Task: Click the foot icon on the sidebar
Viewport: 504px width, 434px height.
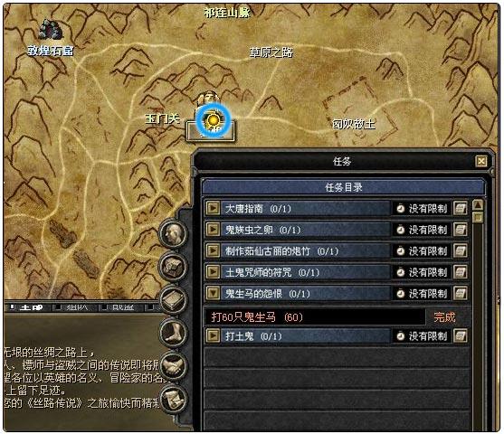Action: pyautogui.click(x=173, y=333)
